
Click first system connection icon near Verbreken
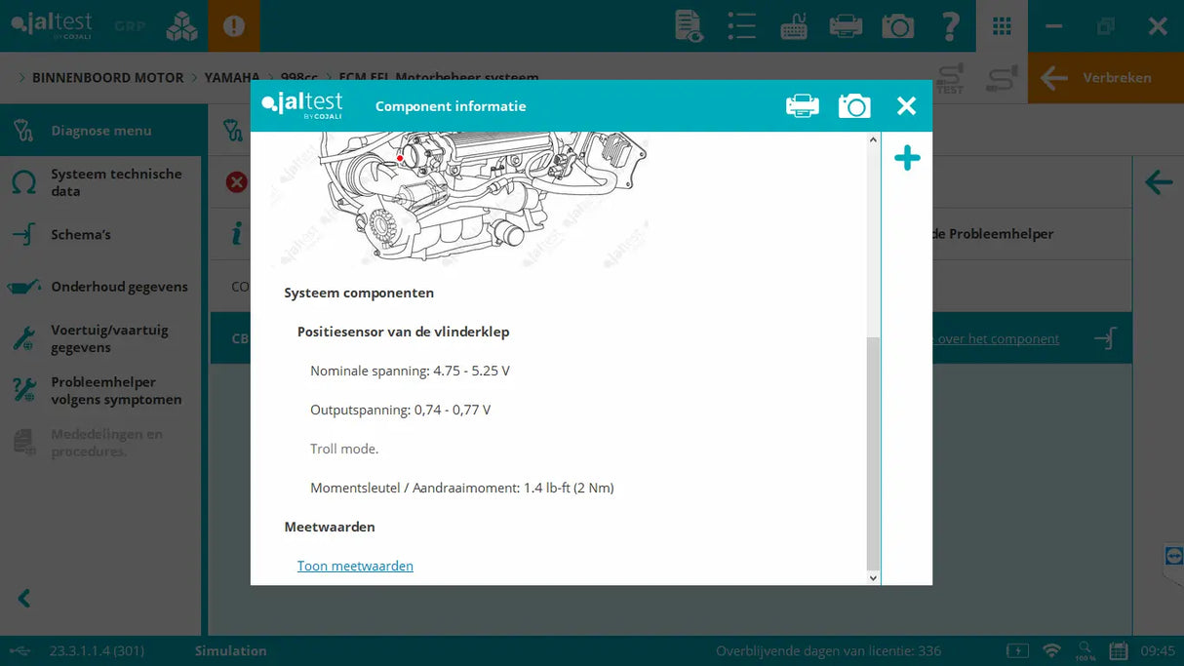pos(950,78)
